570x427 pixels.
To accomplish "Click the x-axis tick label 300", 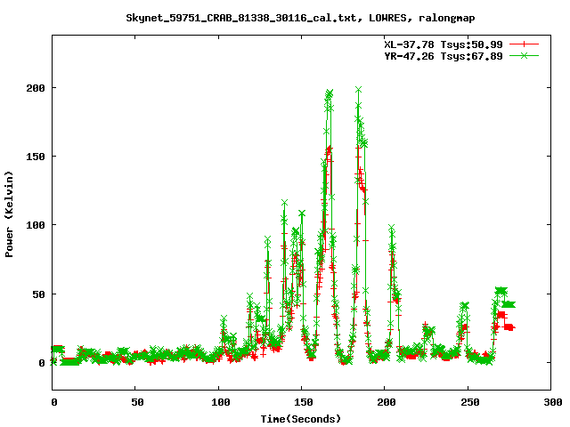I will (x=553, y=402).
